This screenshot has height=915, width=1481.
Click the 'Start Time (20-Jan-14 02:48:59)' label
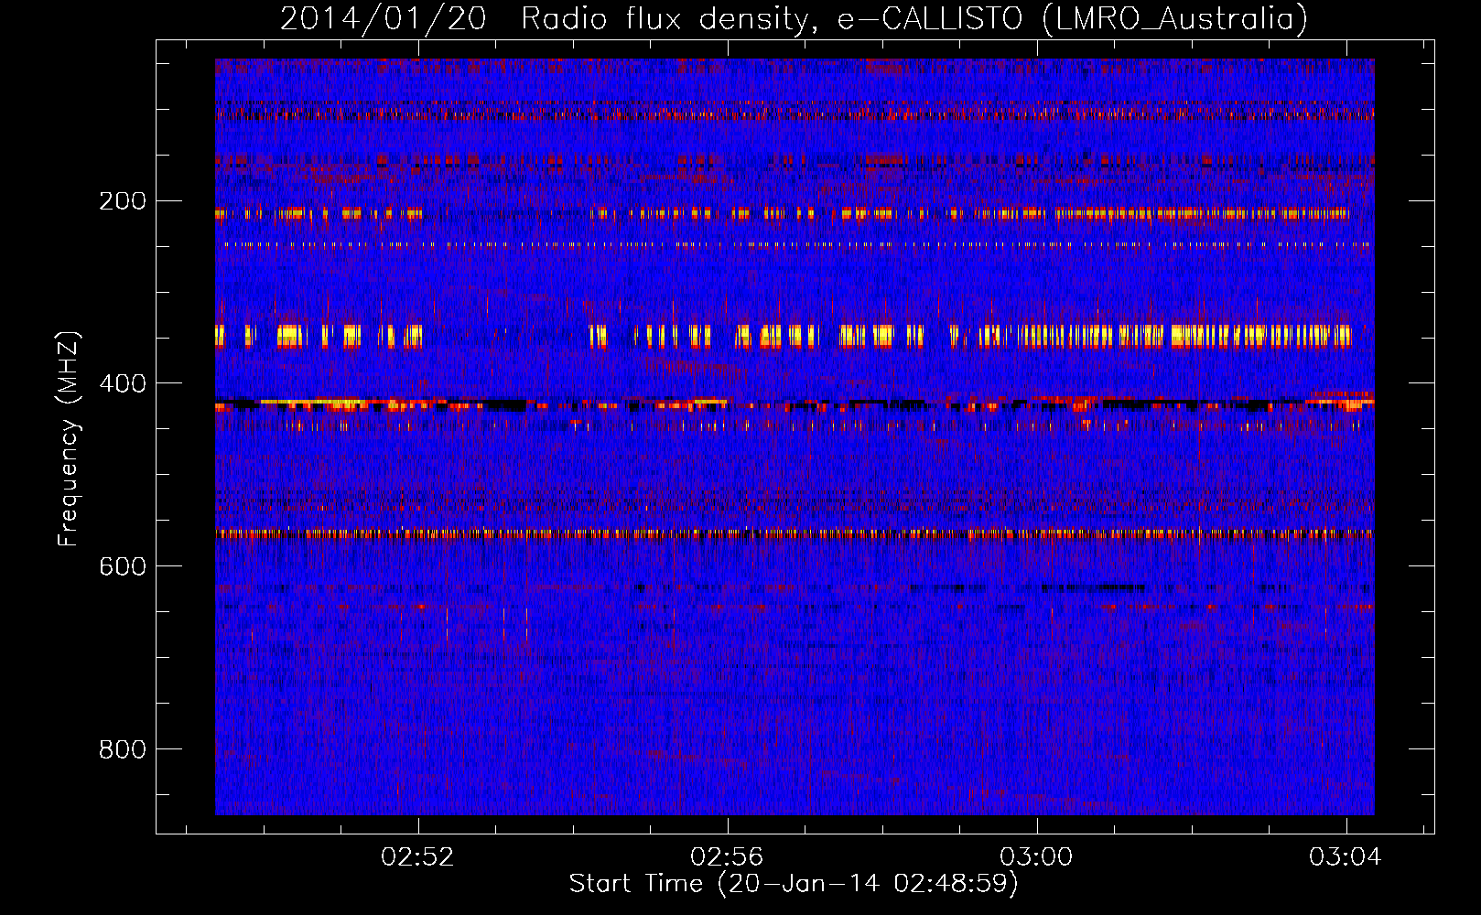pos(794,884)
